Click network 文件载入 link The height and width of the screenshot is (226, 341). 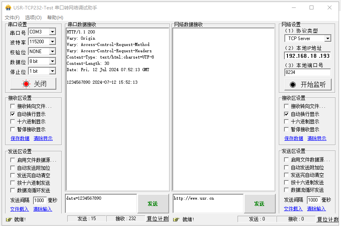click(293, 209)
